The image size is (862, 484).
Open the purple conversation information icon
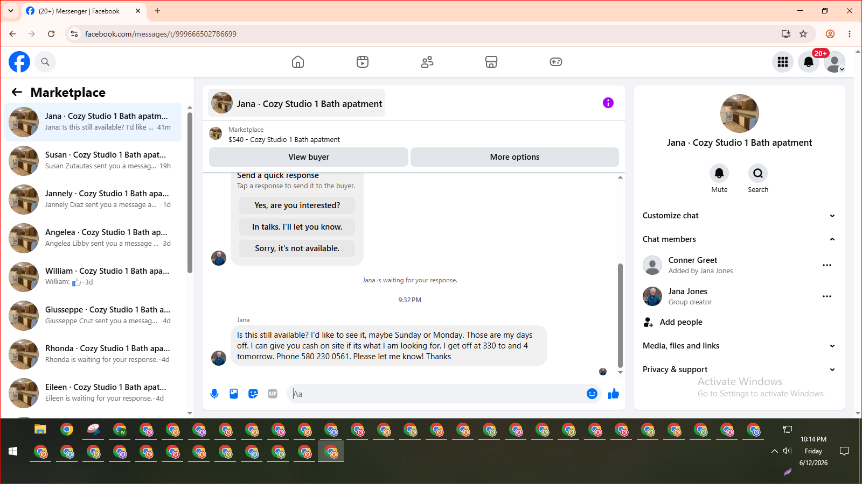tap(608, 103)
